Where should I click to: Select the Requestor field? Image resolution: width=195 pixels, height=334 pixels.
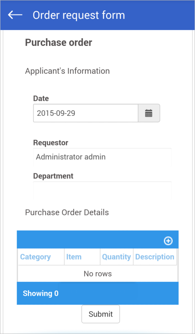(x=102, y=157)
